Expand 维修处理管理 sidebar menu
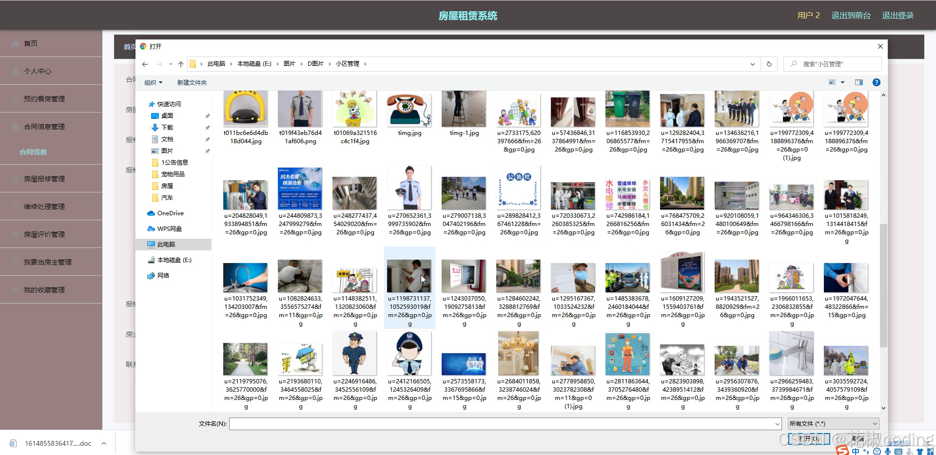This screenshot has width=936, height=455. coord(51,207)
